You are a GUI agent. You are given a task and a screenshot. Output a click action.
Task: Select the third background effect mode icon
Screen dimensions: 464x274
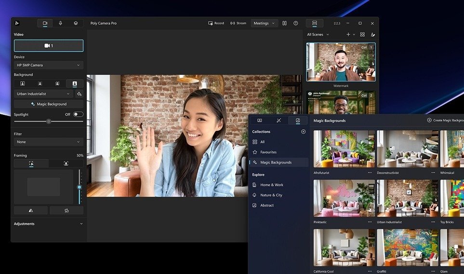57,84
